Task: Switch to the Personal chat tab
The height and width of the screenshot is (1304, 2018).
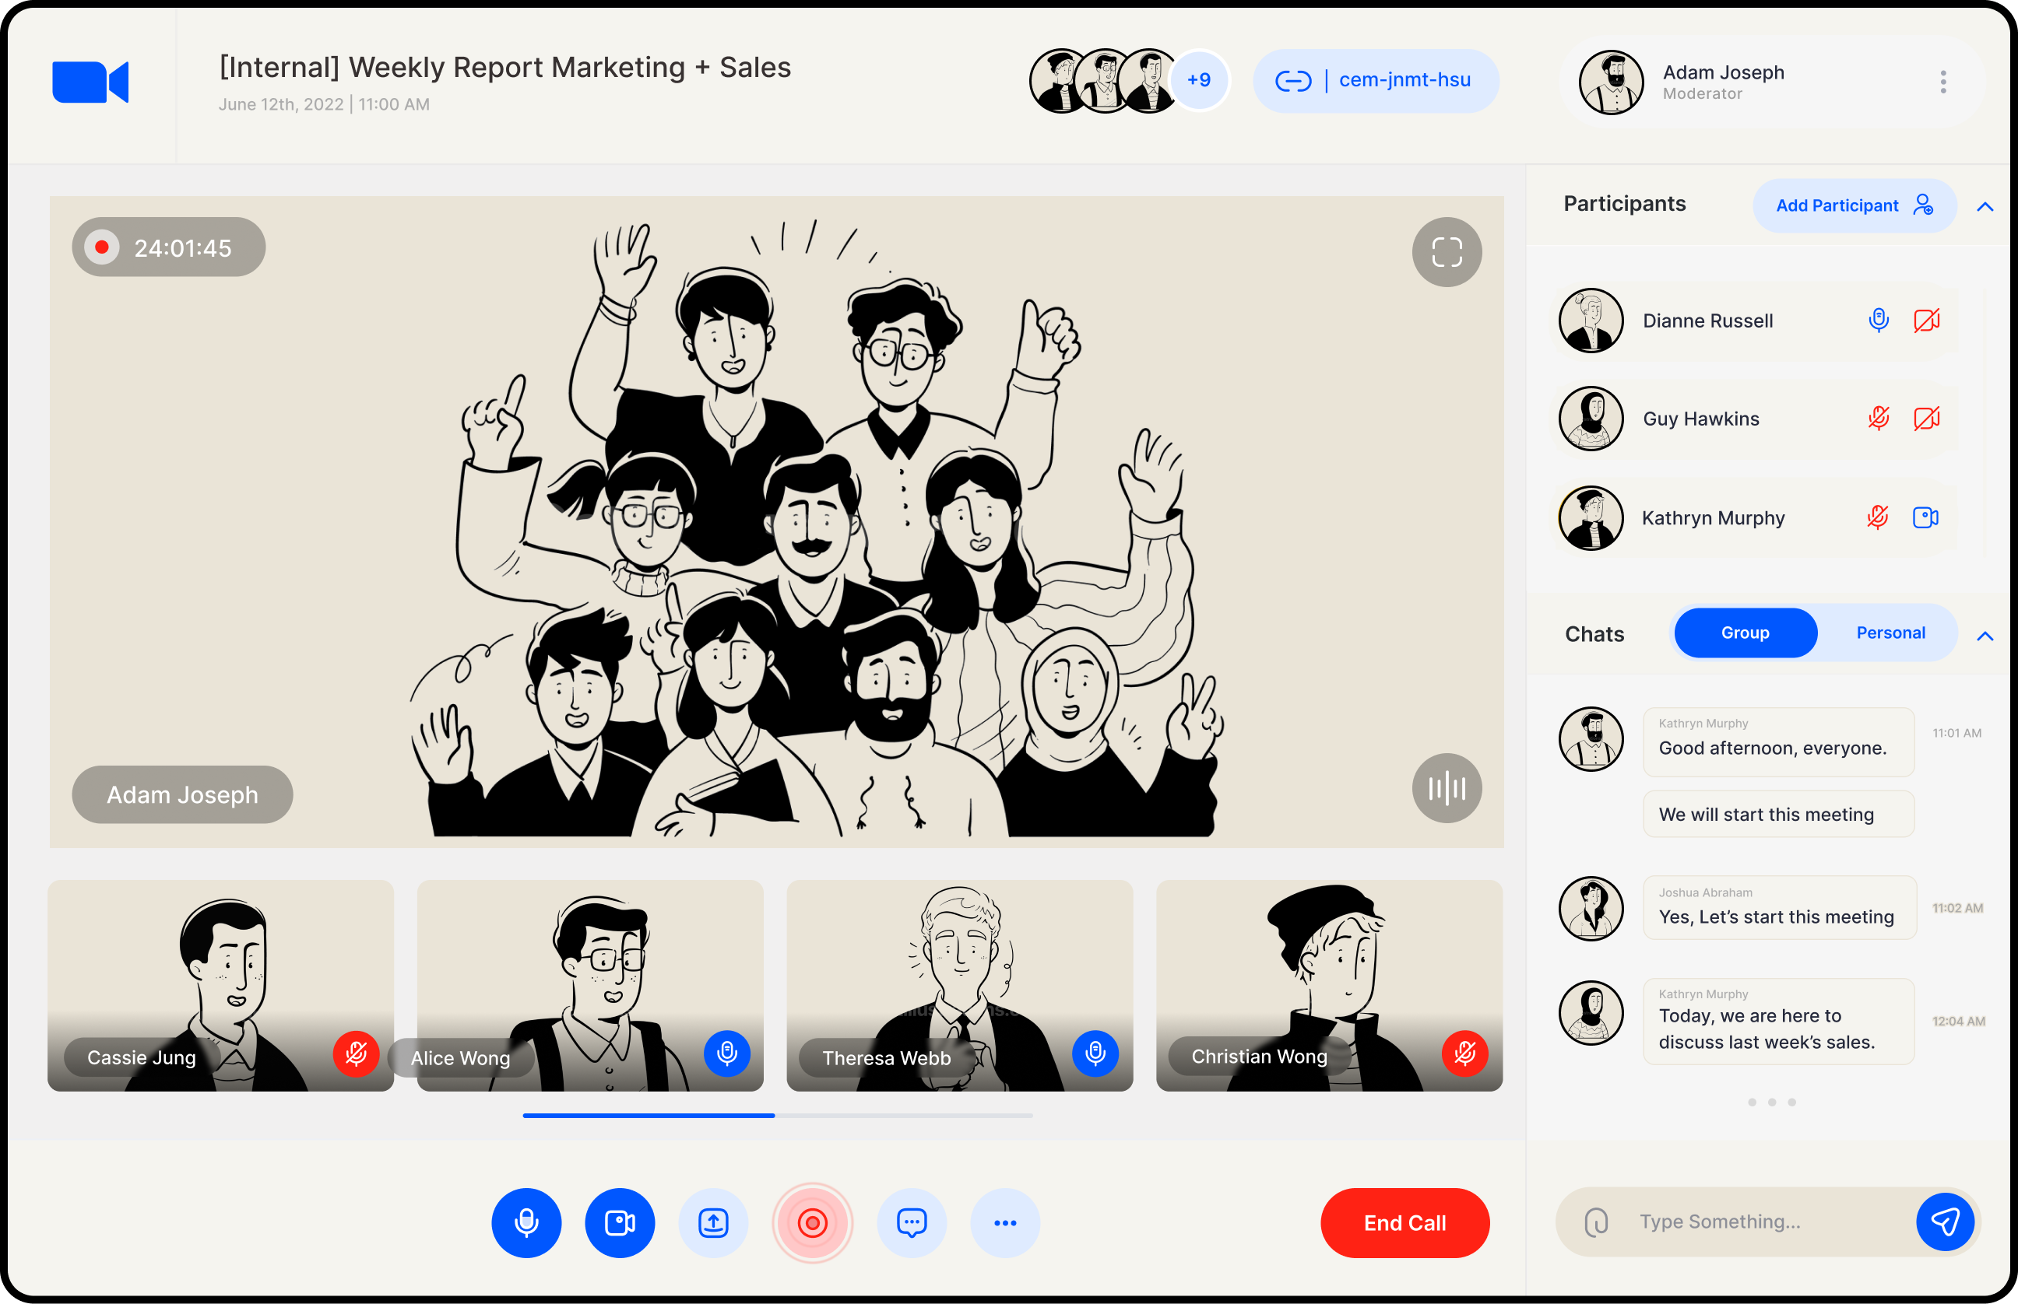Action: pos(1890,633)
